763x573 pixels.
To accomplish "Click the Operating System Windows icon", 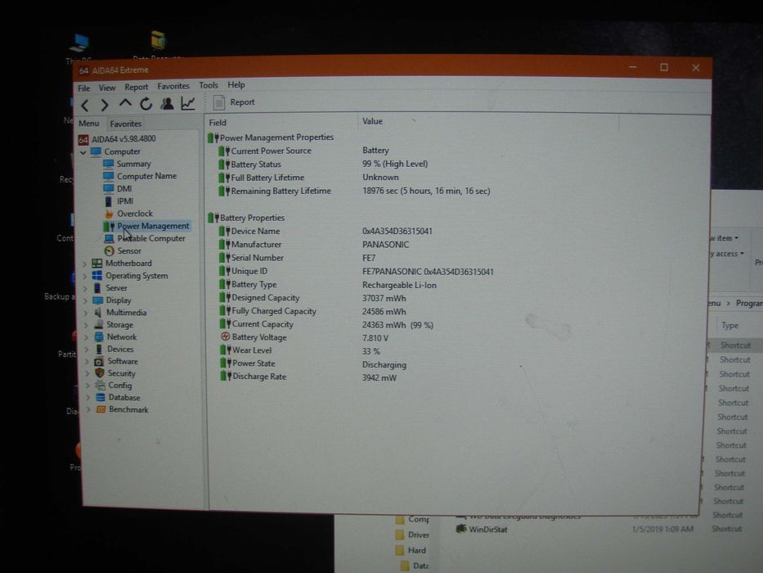I will (96, 276).
